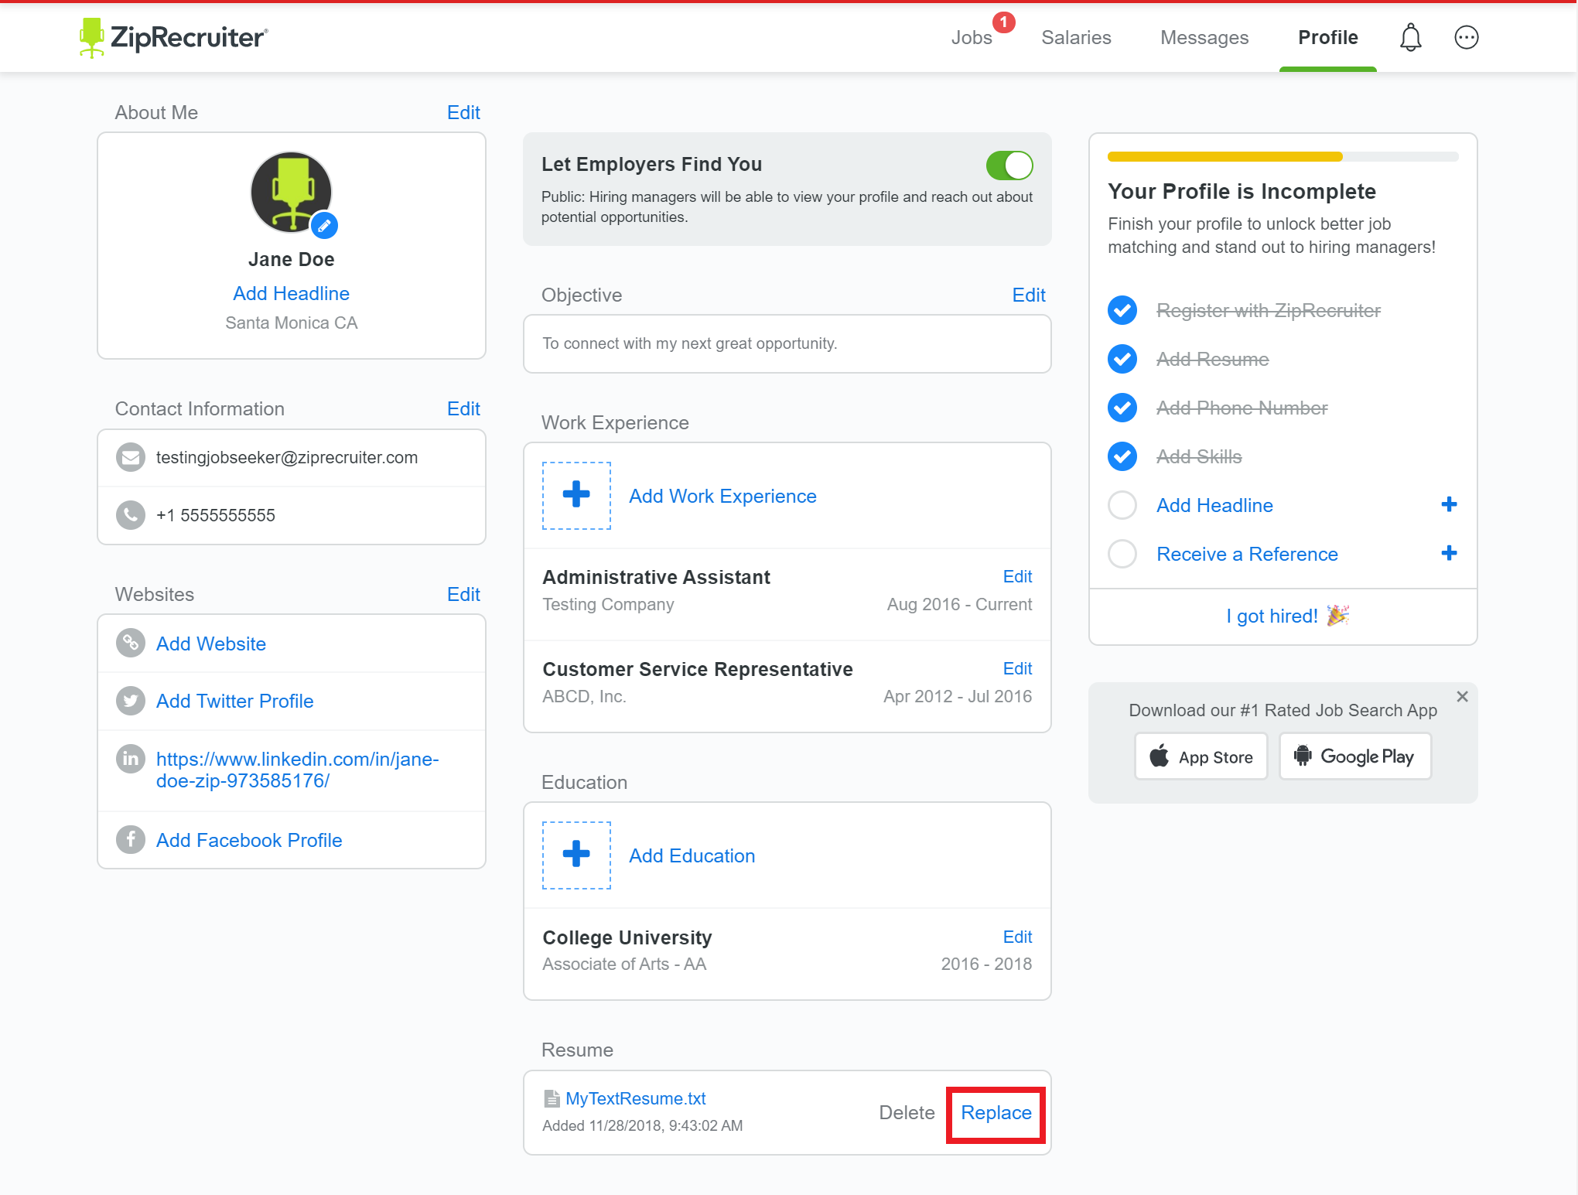Click the LinkedIn icon in Websites
Viewport: 1578px width, 1195px height.
point(131,759)
